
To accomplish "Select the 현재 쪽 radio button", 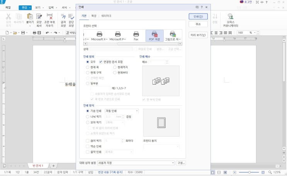I will tap(88, 67).
